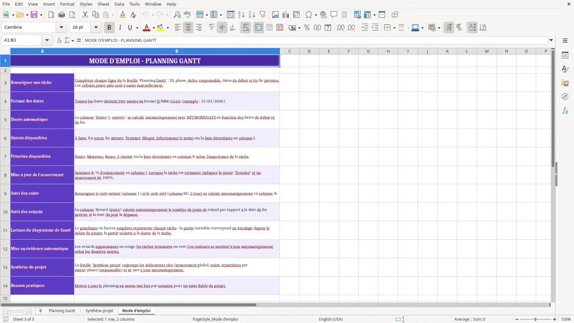This screenshot has height=323, width=574.
Task: Click the Insert Comment icon
Action: click(x=334, y=15)
